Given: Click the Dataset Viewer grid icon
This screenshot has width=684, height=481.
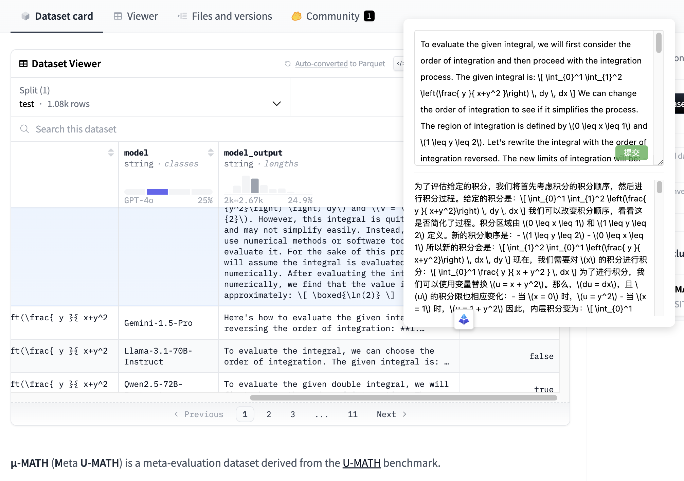Looking at the screenshot, I should pyautogui.click(x=23, y=64).
